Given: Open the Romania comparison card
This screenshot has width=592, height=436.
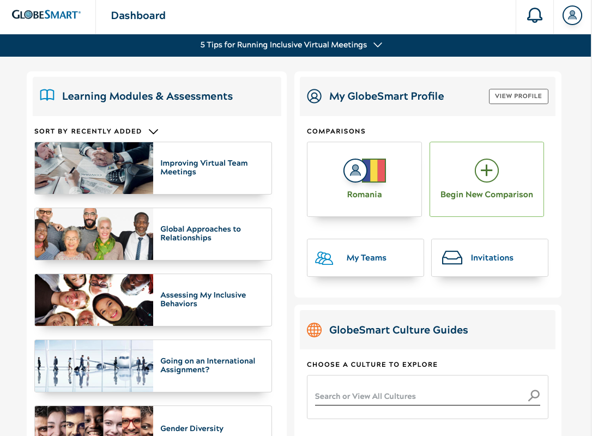Looking at the screenshot, I should click(x=364, y=179).
